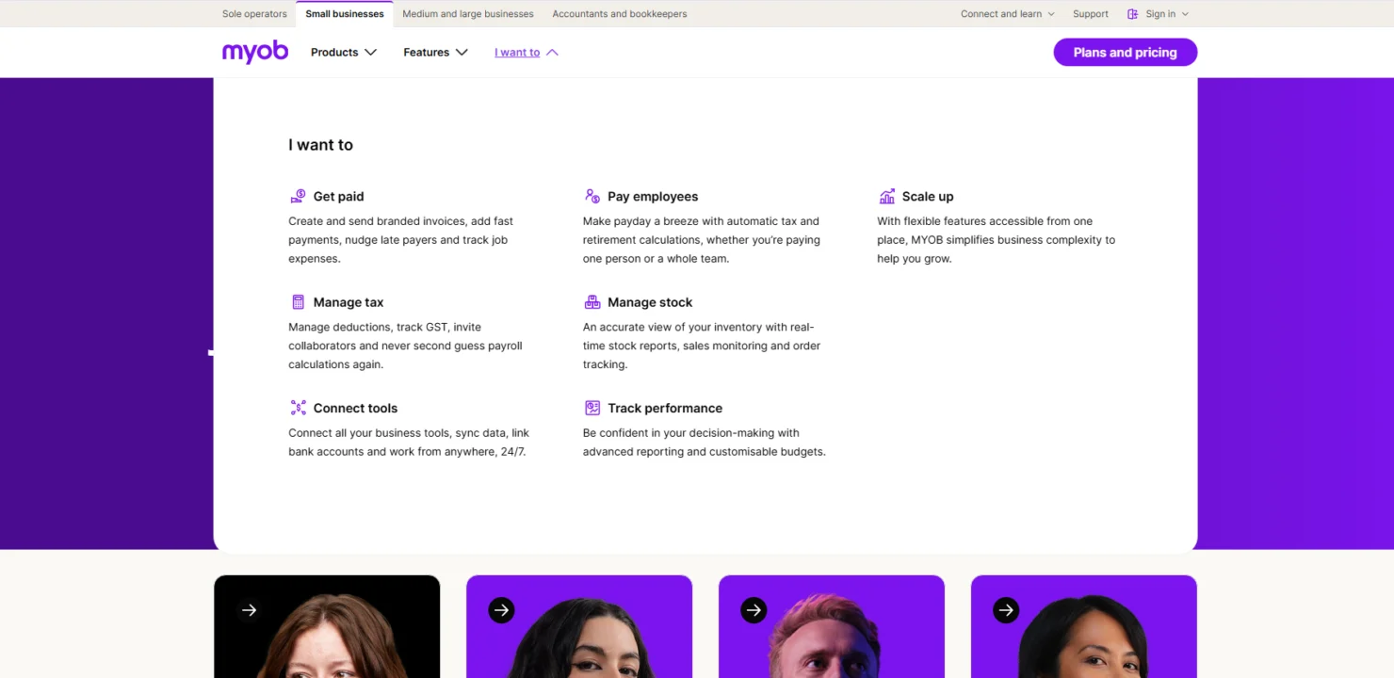Switch to the Sole operators tab
This screenshot has width=1394, height=678.
tap(254, 13)
